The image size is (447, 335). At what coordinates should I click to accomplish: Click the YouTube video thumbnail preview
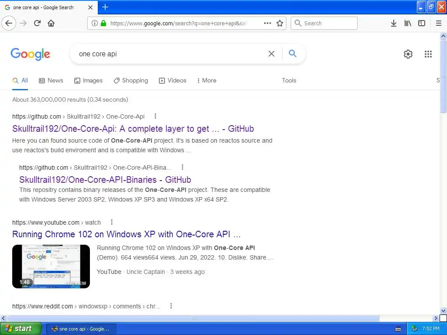[51, 267]
